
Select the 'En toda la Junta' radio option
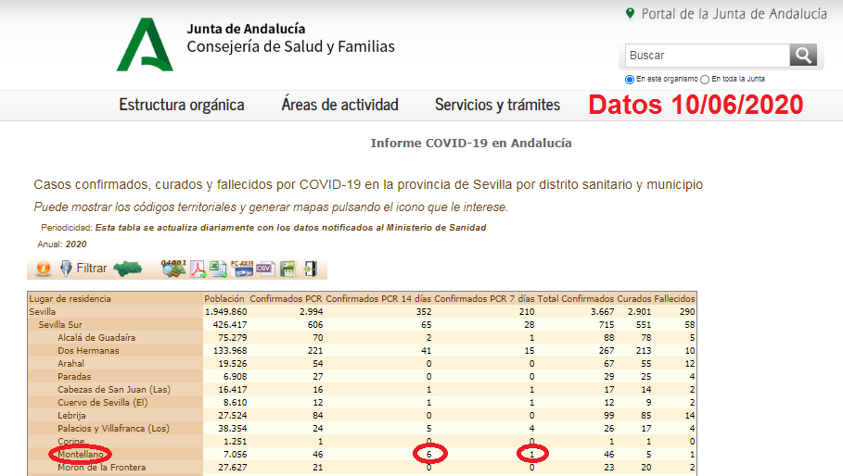705,80
